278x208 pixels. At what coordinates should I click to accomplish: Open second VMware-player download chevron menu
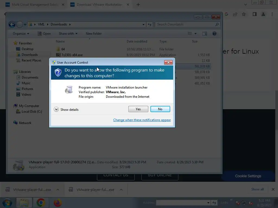[121, 190]
